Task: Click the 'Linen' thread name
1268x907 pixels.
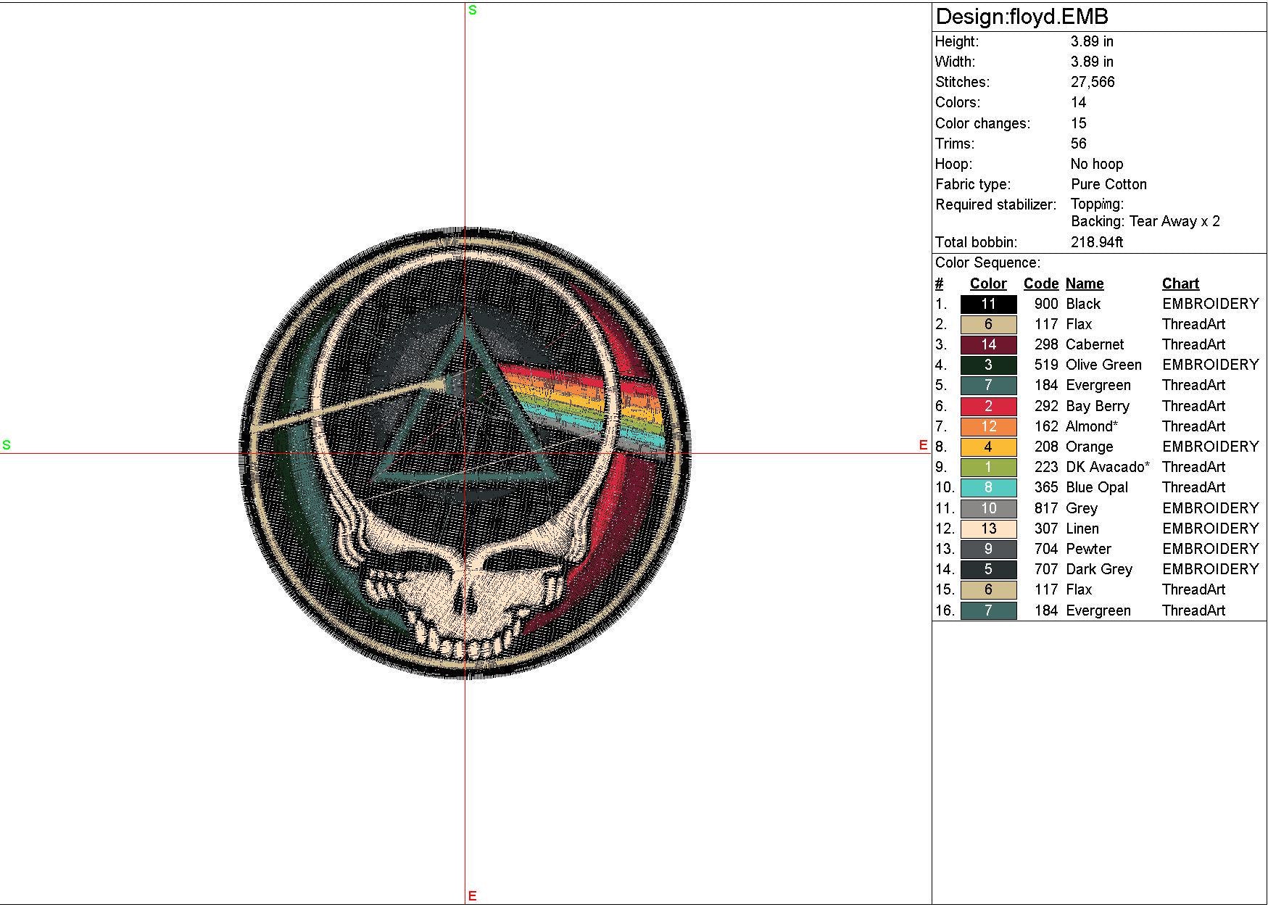Action: click(1082, 529)
